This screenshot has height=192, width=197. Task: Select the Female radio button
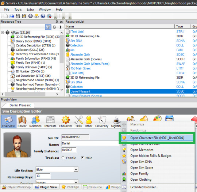tap(63, 158)
